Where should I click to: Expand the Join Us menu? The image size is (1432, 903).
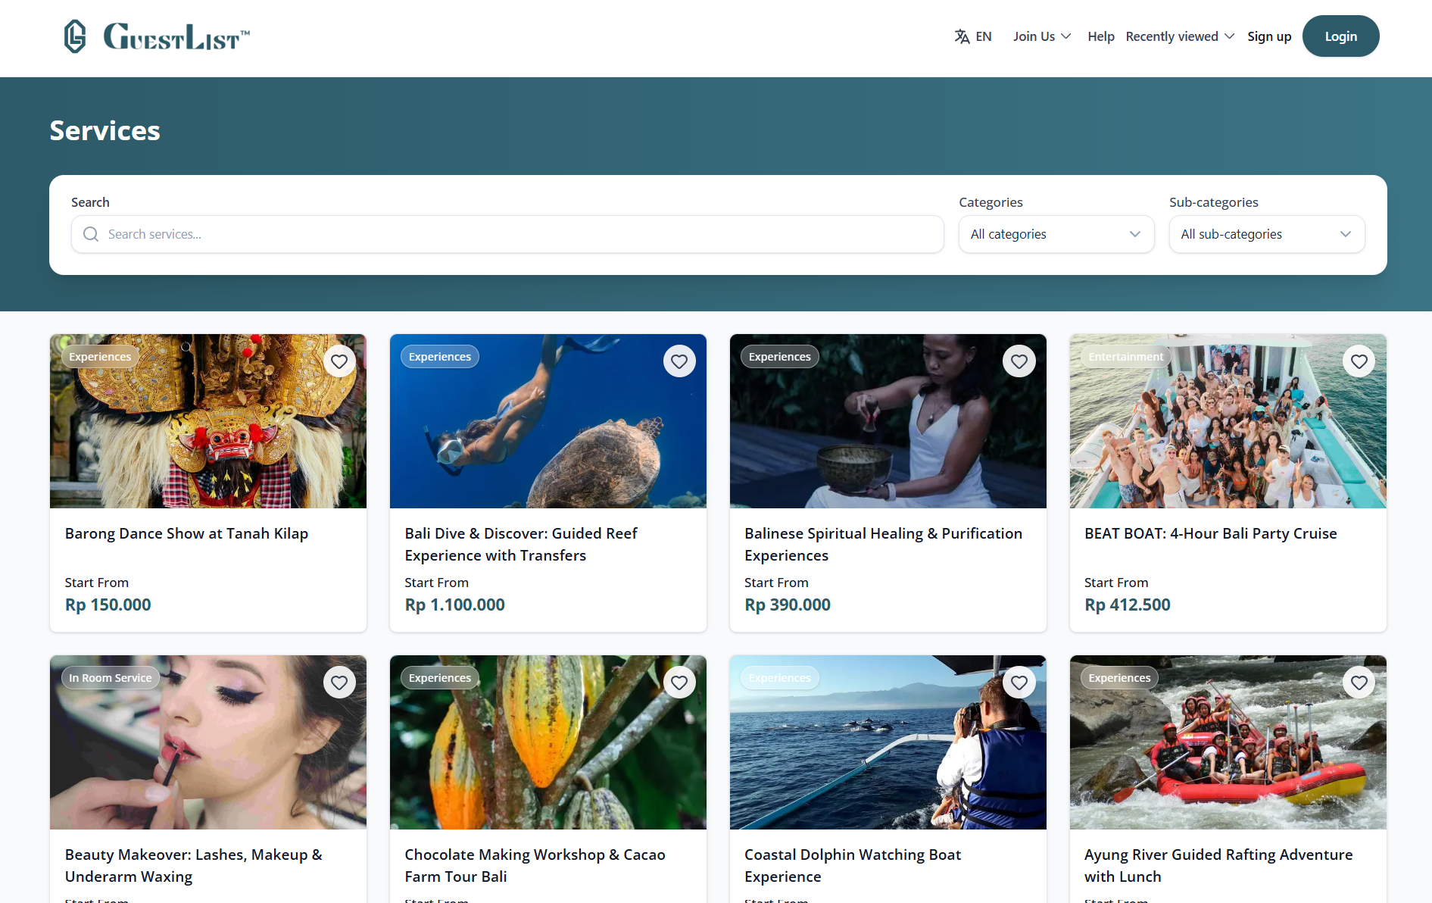click(1042, 36)
